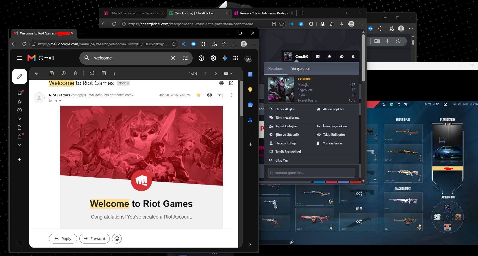
Task: Switch to the Hesabınız tab
Action: point(276,68)
